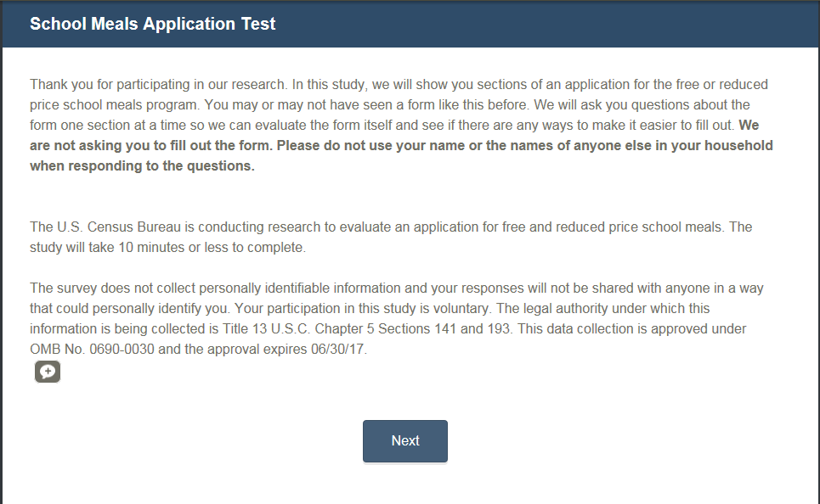This screenshot has height=504, width=820.
Task: Open the add comment speech bubble icon
Action: pos(48,372)
